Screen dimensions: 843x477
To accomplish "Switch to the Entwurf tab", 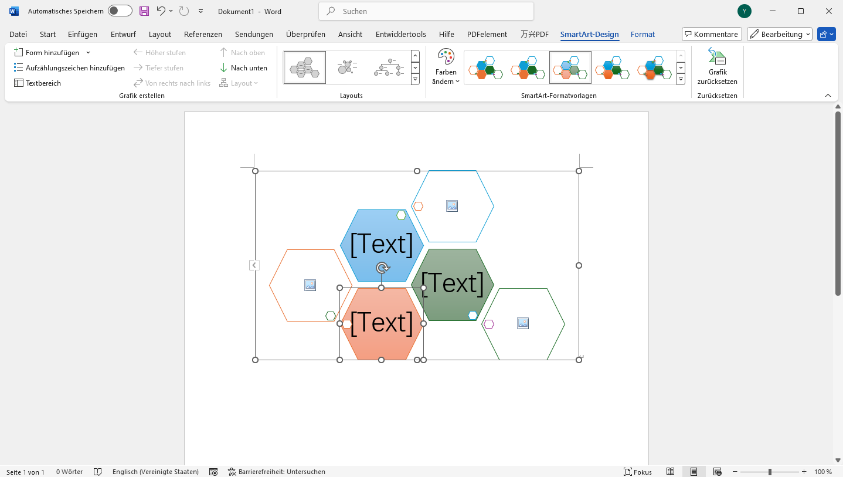I will pos(123,34).
